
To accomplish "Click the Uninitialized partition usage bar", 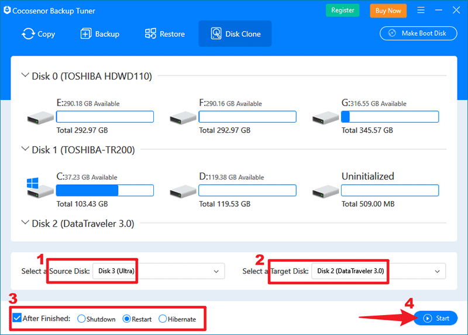I will point(390,191).
